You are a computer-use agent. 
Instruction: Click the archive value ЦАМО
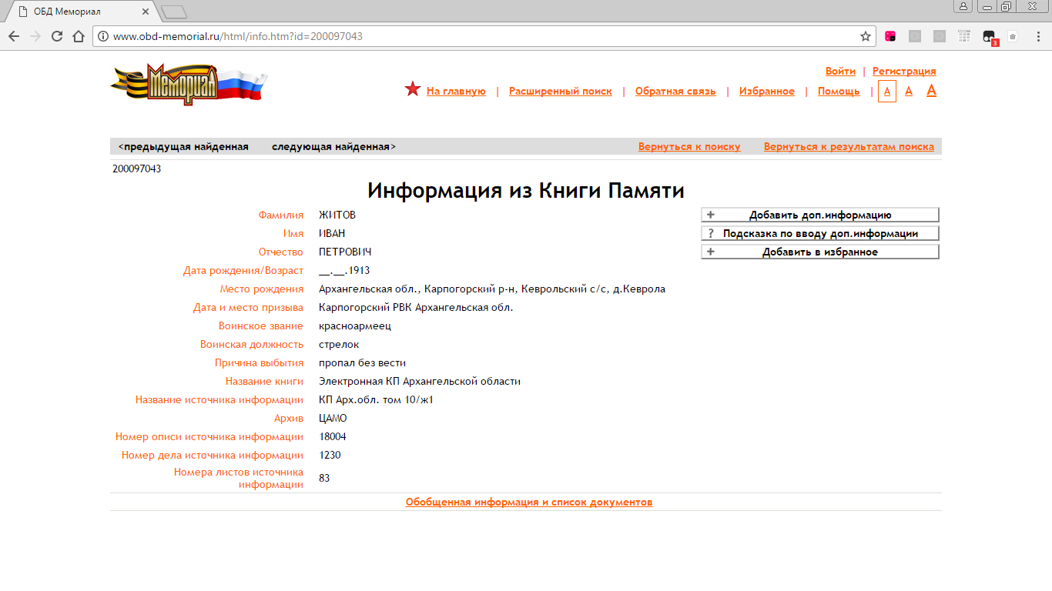(x=333, y=419)
